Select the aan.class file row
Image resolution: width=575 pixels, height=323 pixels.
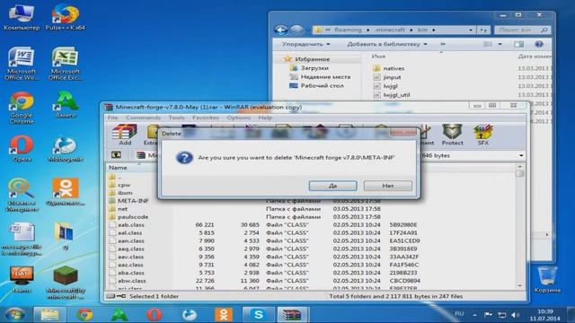tap(264, 241)
